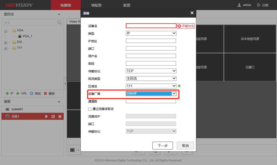Click the screen layout icon at bottom left

click(72, 150)
